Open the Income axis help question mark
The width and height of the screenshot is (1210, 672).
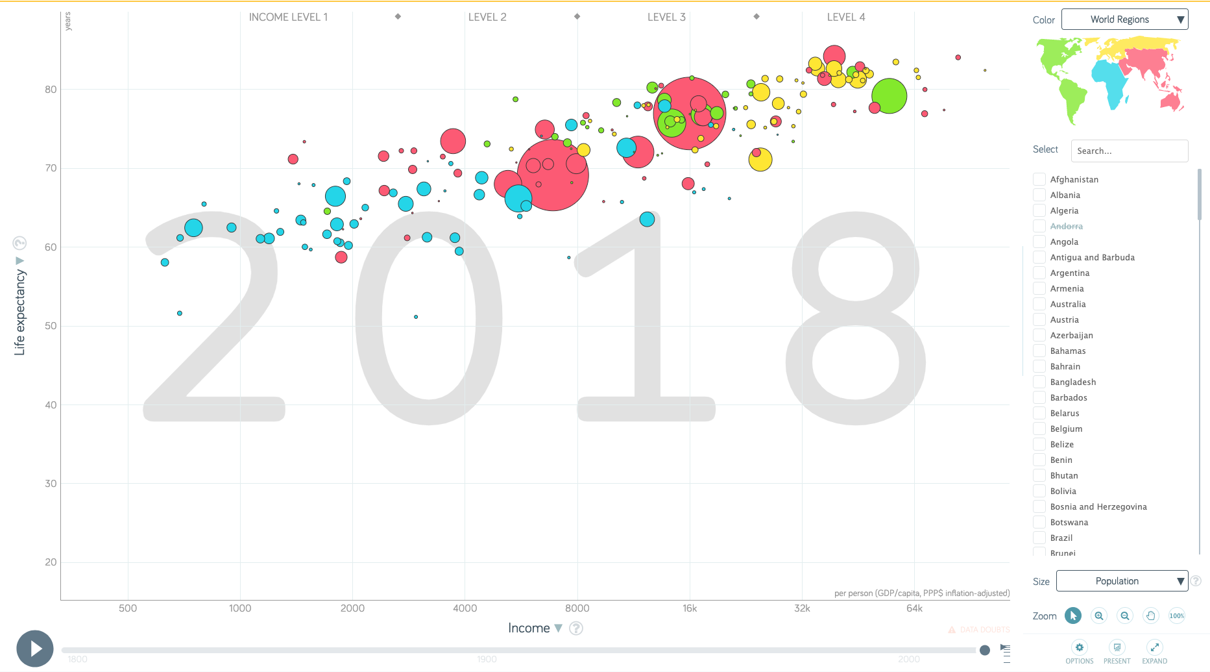click(576, 628)
